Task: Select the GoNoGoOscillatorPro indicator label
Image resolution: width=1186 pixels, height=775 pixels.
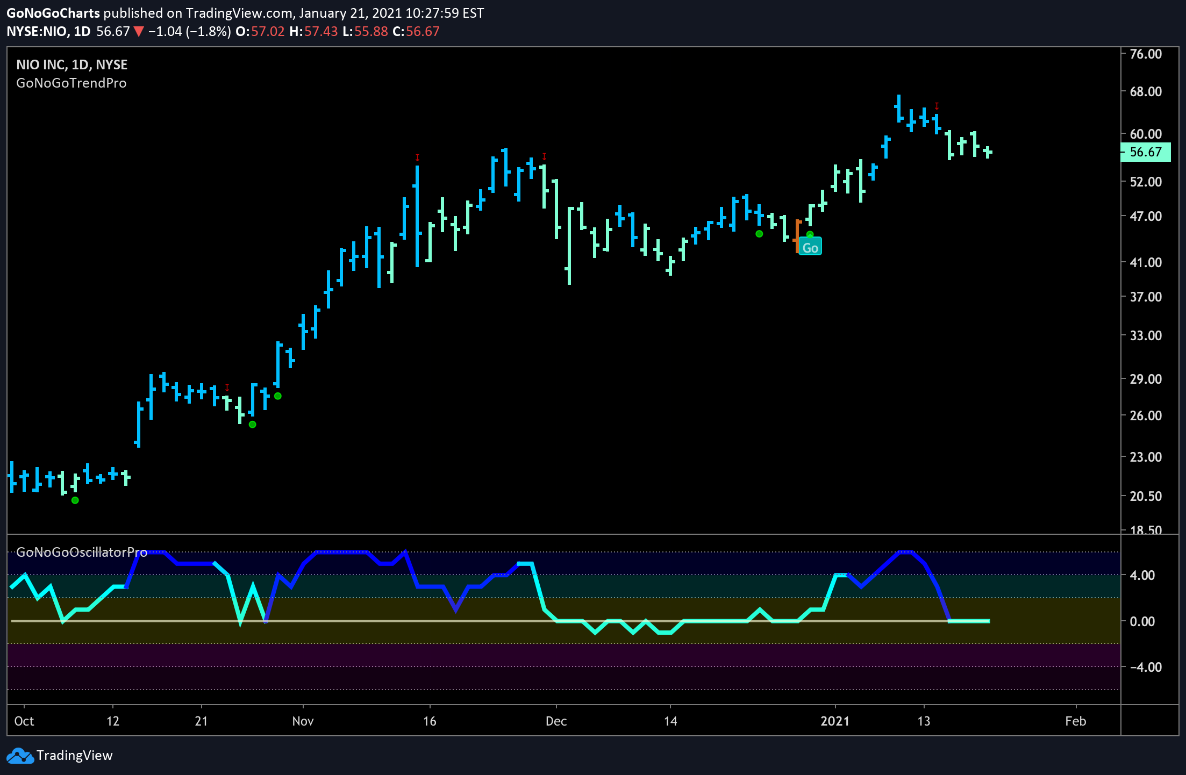Action: coord(82,552)
